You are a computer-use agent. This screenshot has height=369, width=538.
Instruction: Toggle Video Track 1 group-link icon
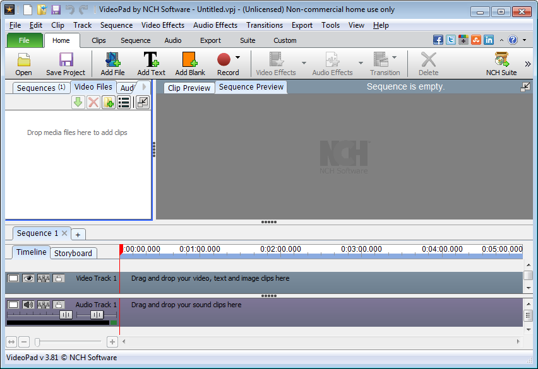(43, 278)
